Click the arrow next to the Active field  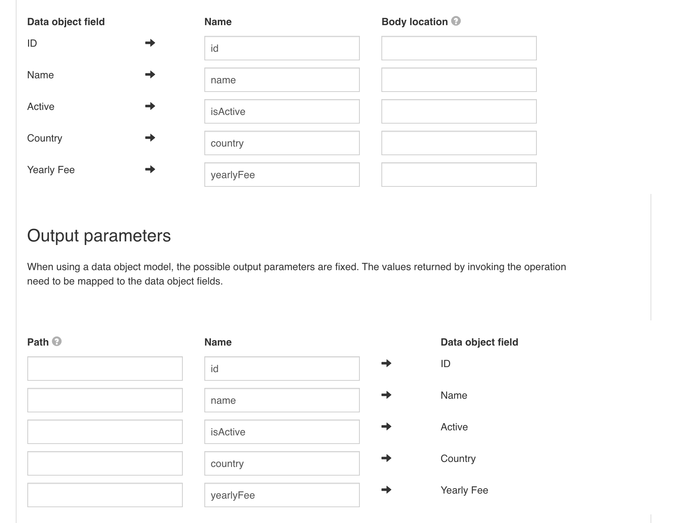click(x=150, y=106)
